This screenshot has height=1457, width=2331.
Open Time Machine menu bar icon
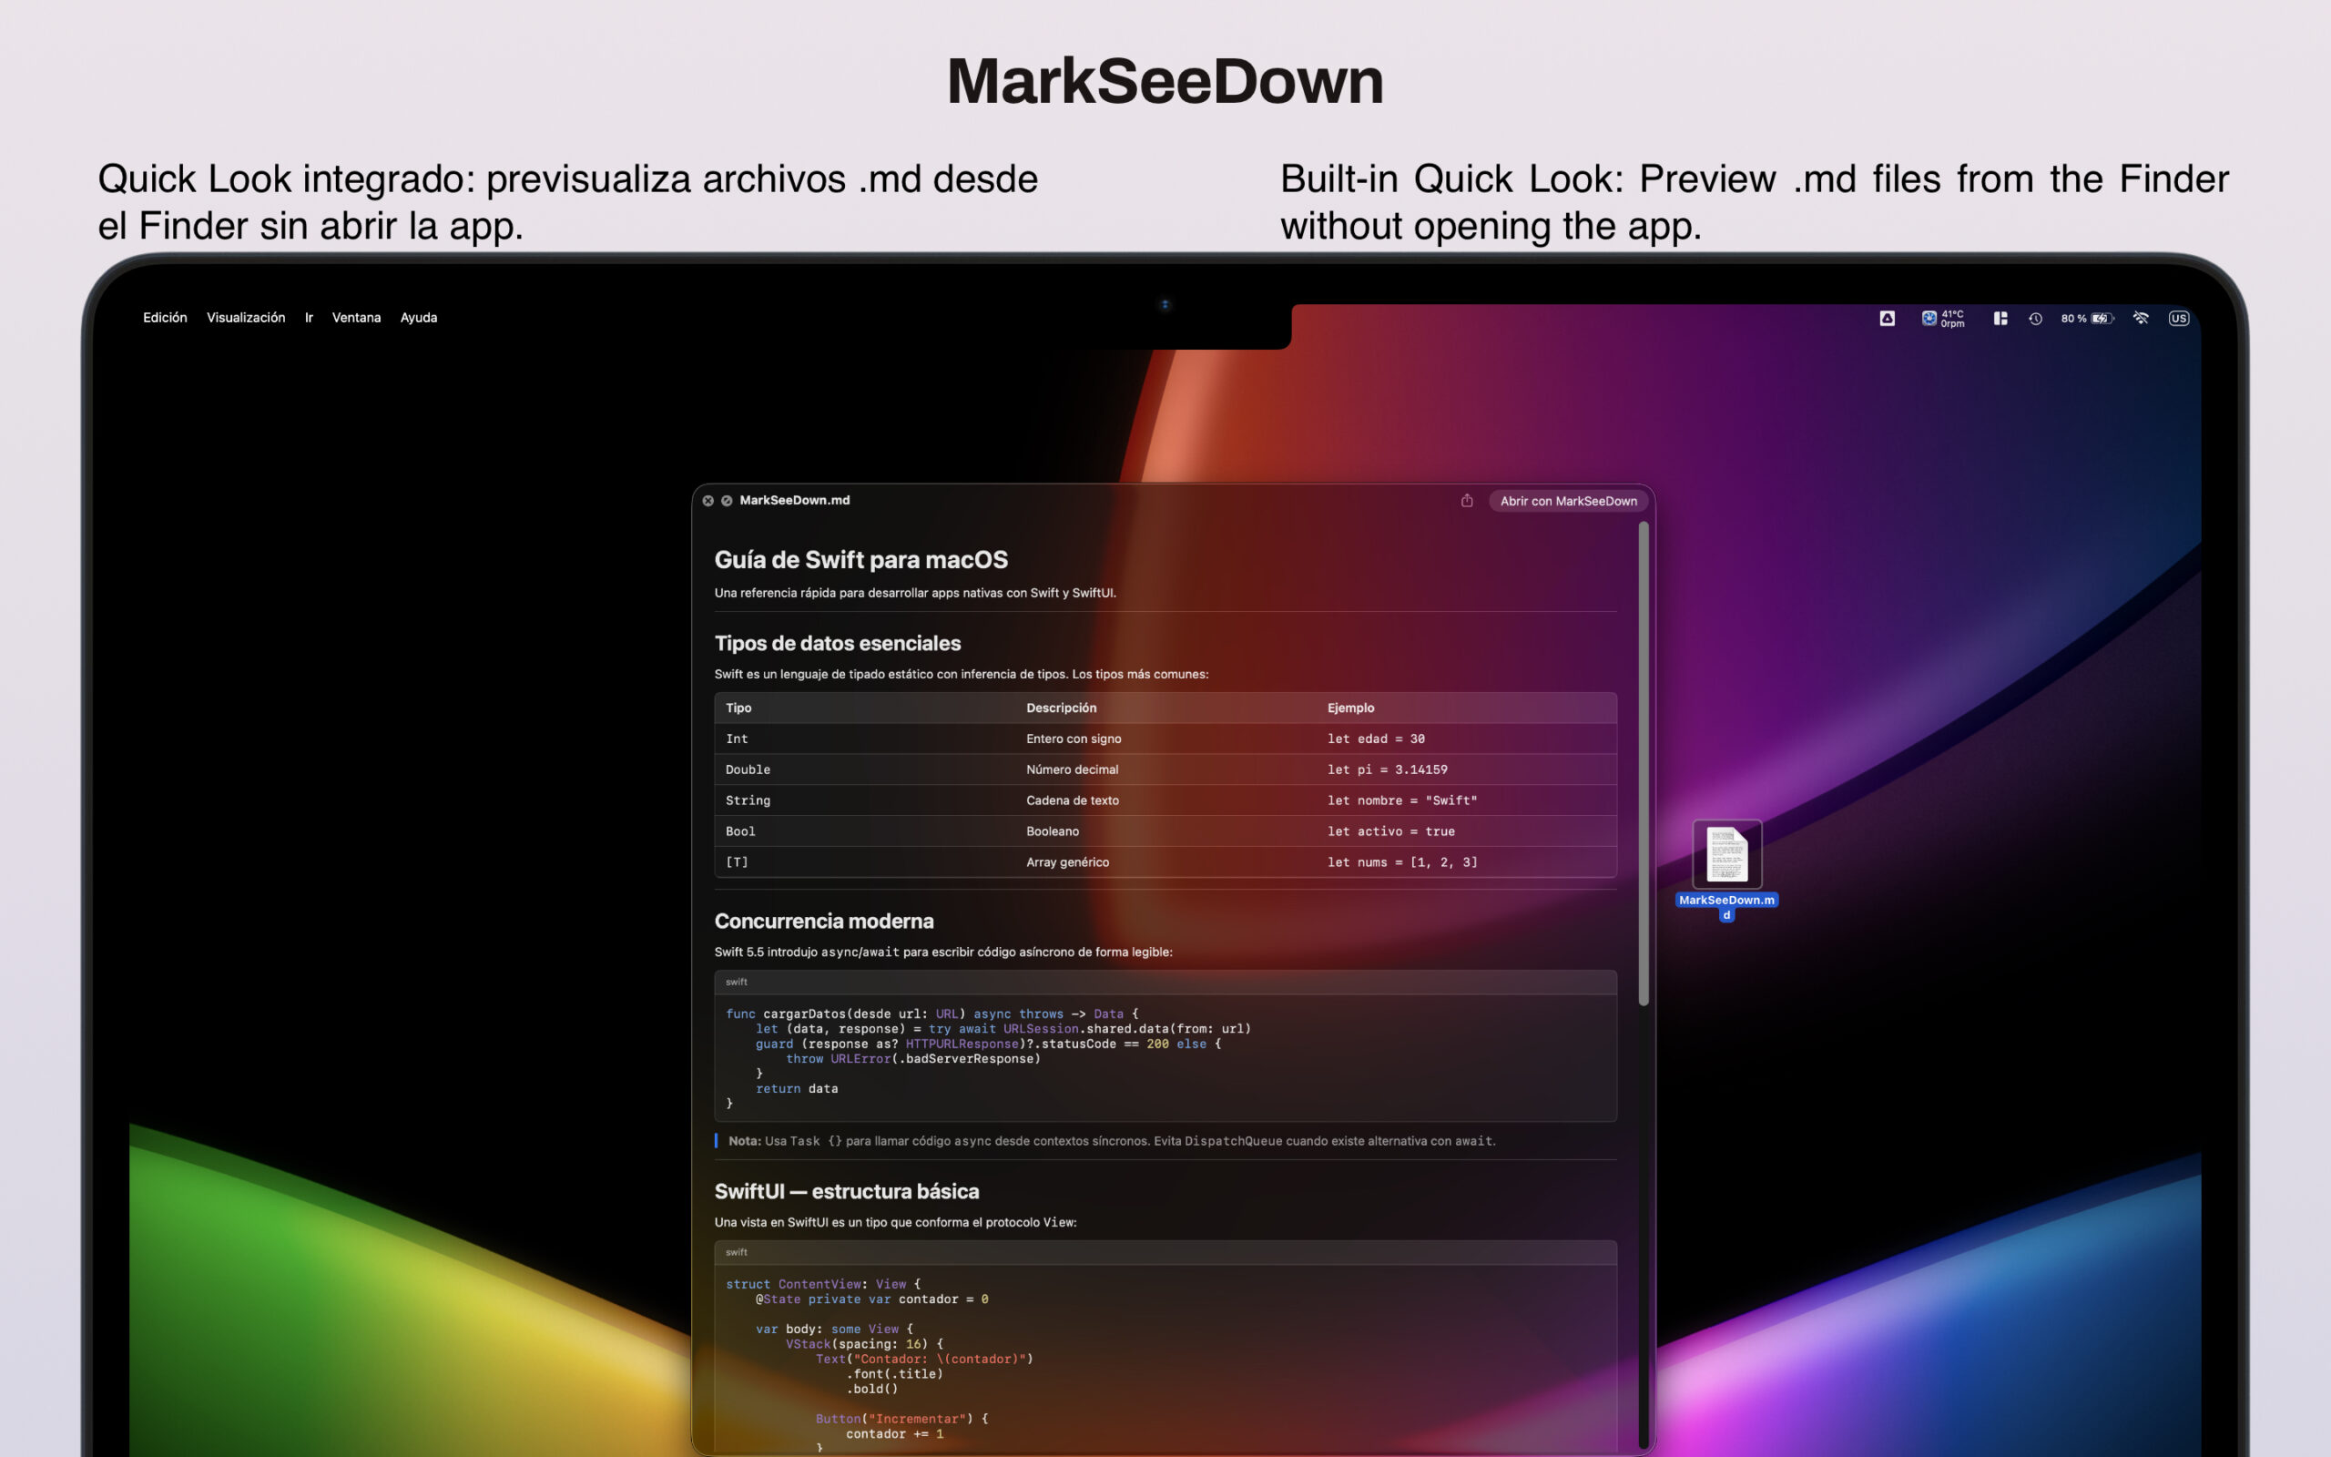click(2035, 318)
